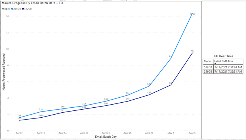
Task: Click the May 2 axis label
Action: 171,133
